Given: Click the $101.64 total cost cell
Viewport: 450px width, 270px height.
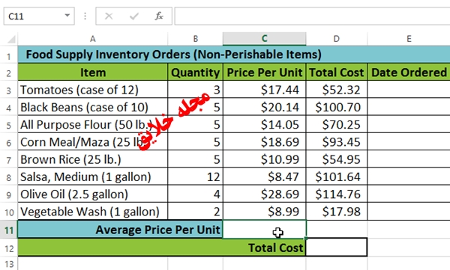Looking at the screenshot, I should 337,177.
